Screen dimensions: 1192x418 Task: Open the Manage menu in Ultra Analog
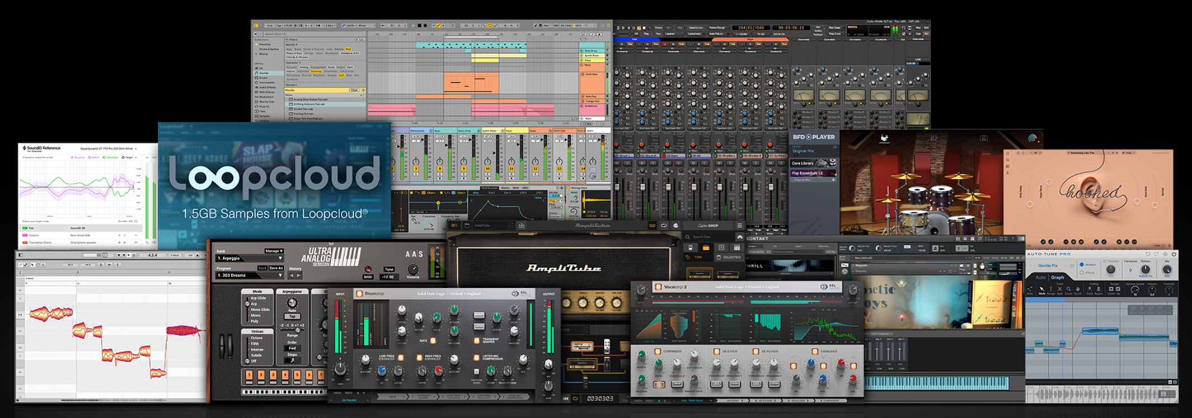274,251
